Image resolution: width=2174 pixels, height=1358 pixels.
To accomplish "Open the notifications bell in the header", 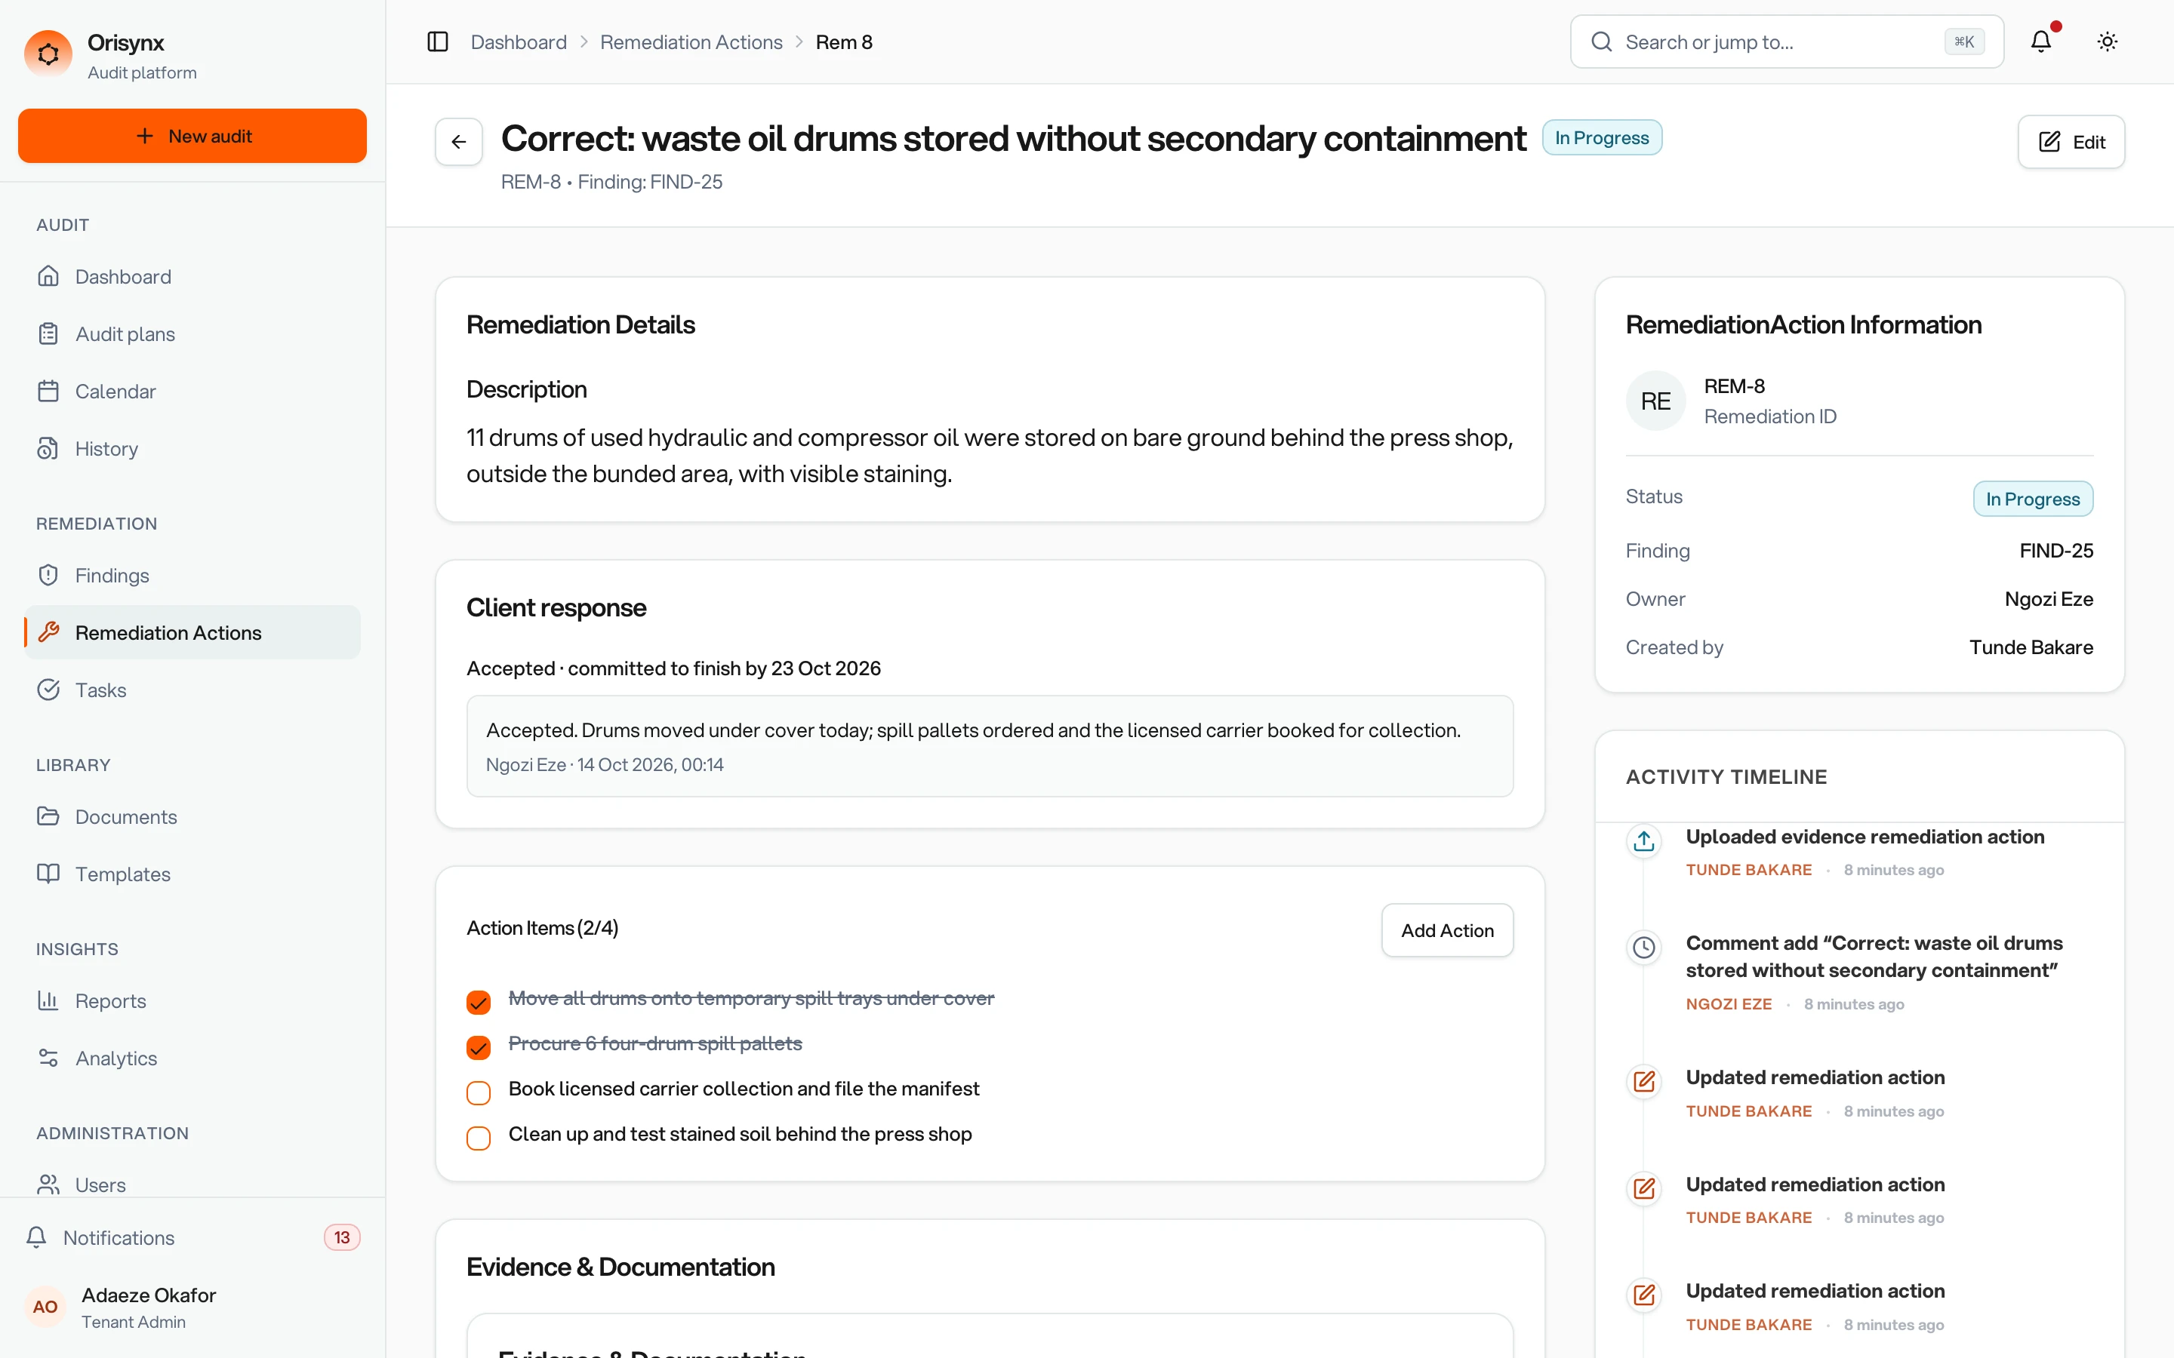I will 2041,41.
